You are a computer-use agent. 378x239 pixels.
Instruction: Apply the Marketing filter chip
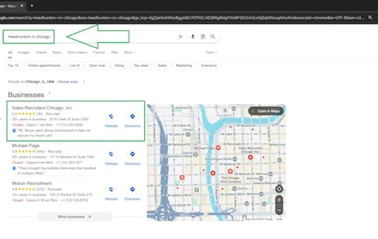click(x=184, y=65)
